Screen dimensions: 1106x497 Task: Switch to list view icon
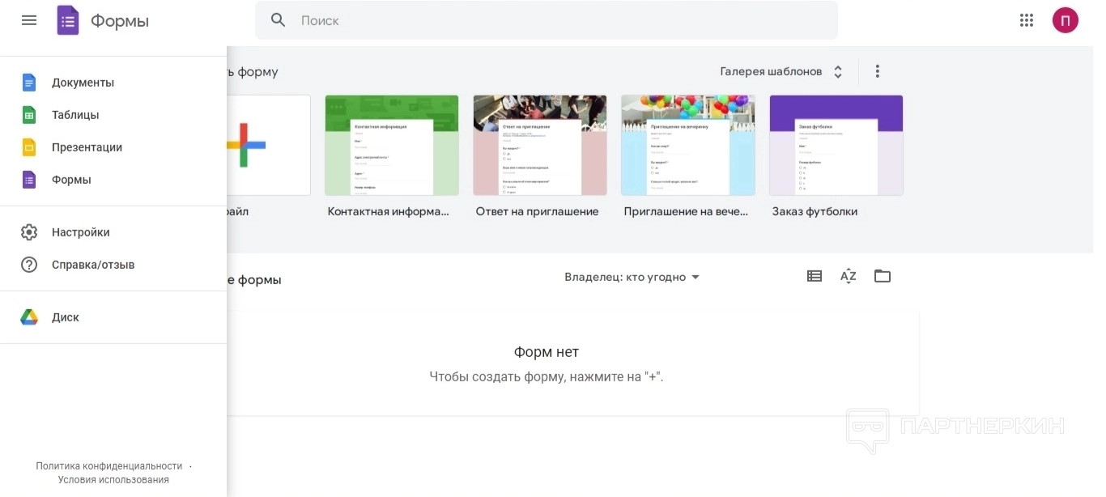click(815, 276)
